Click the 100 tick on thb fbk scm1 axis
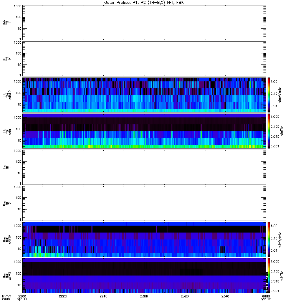This screenshot has height=307, width=288. coord(18,129)
